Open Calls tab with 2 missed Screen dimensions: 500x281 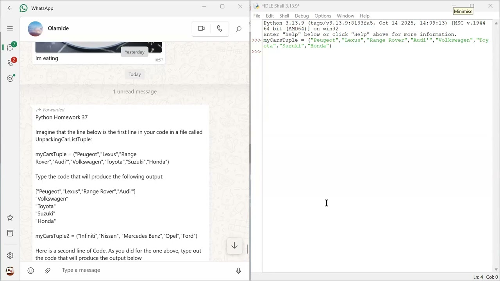(x=11, y=62)
